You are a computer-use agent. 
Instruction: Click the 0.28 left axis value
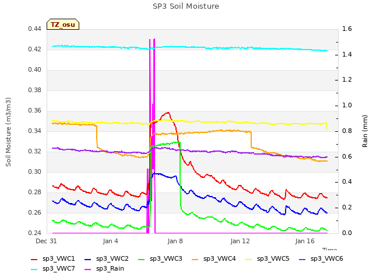coord(34,192)
